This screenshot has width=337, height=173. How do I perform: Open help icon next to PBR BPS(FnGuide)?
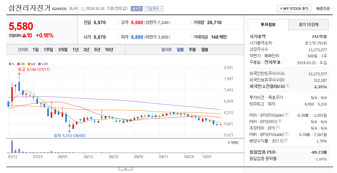[x=286, y=134]
